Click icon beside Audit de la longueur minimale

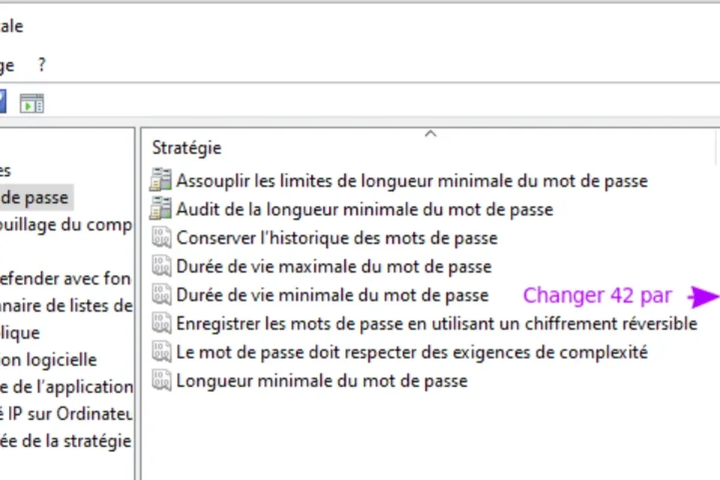coord(161,209)
